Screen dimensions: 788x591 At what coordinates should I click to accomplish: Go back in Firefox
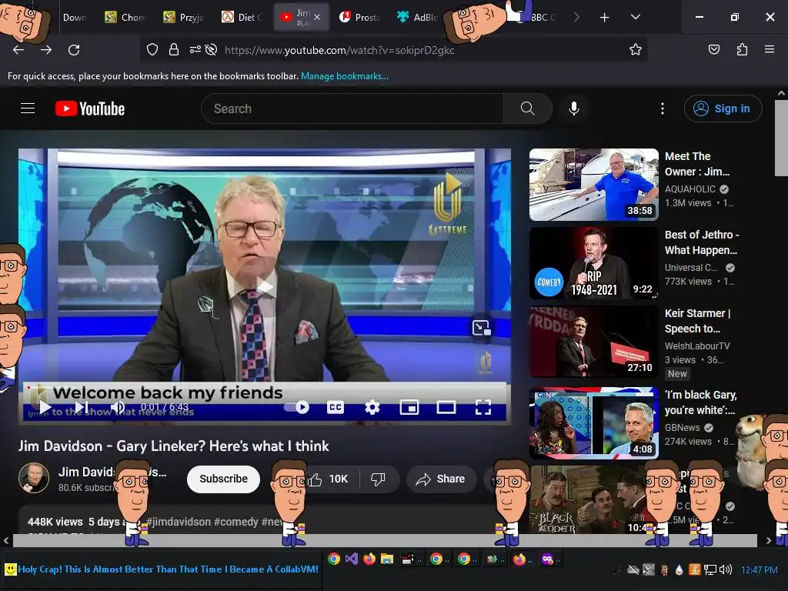[x=18, y=50]
